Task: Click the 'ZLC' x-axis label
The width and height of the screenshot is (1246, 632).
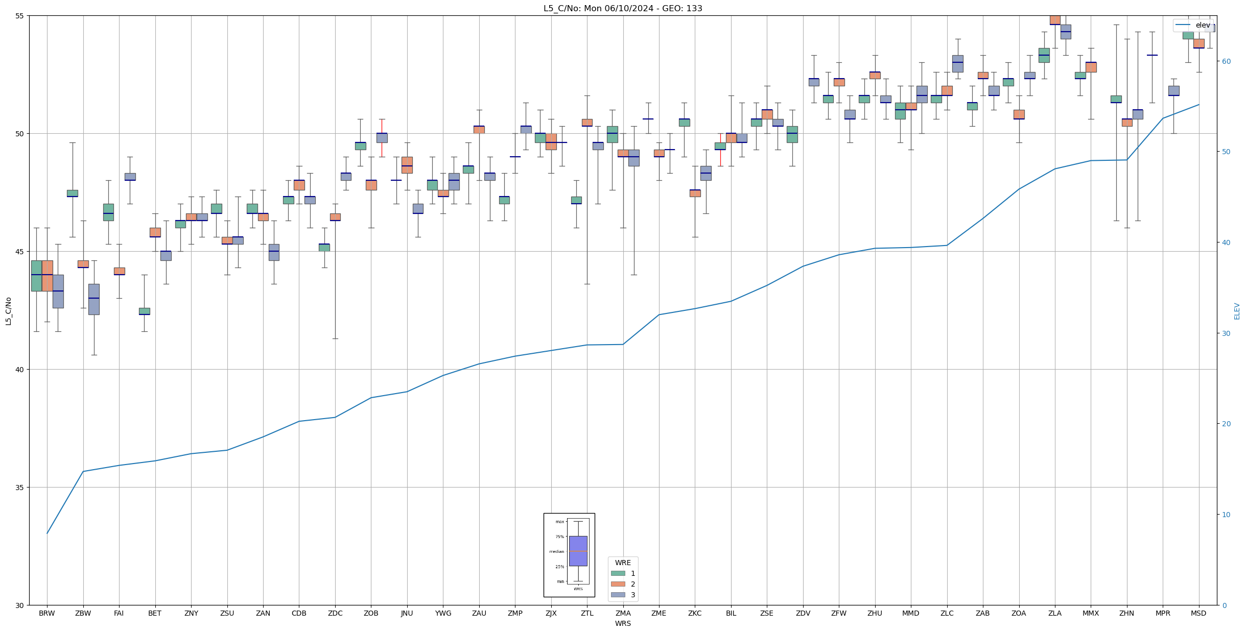Action: [x=947, y=613]
